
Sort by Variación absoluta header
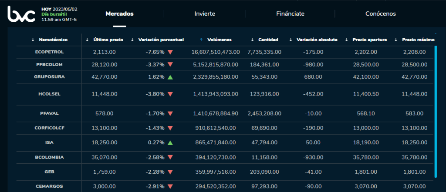coord(317,40)
